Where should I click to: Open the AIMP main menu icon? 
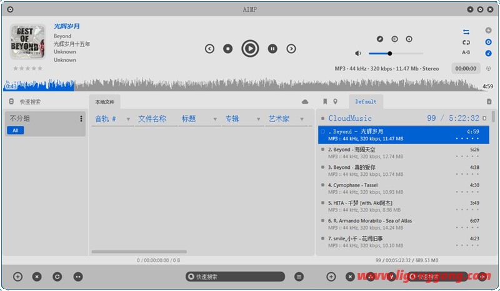10,9
